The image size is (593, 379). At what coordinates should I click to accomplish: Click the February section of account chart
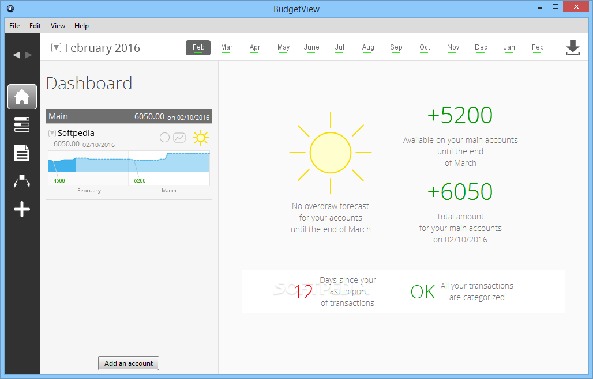pos(88,168)
